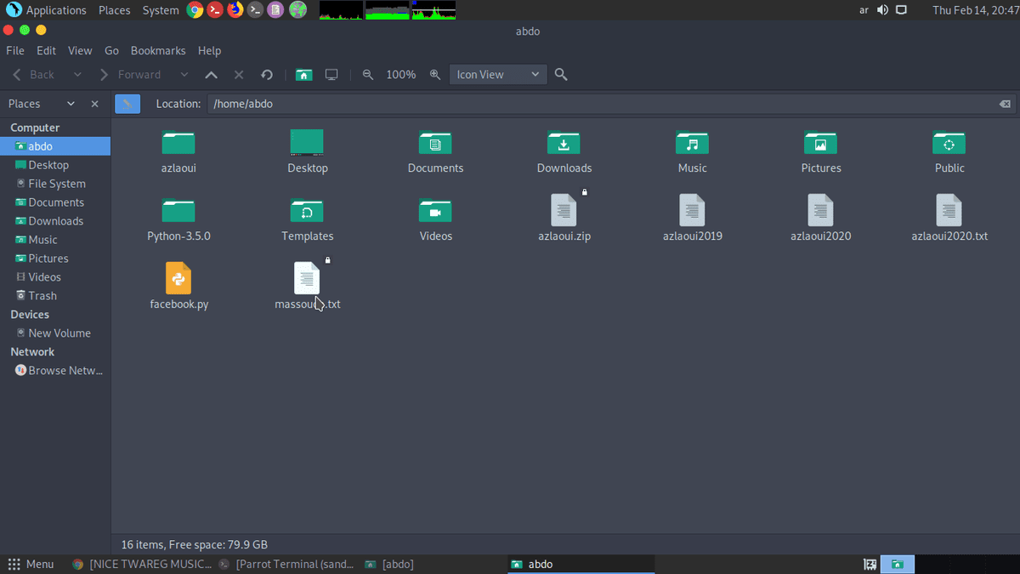Select the facebook.py Python file
1020x574 pixels.
178,286
